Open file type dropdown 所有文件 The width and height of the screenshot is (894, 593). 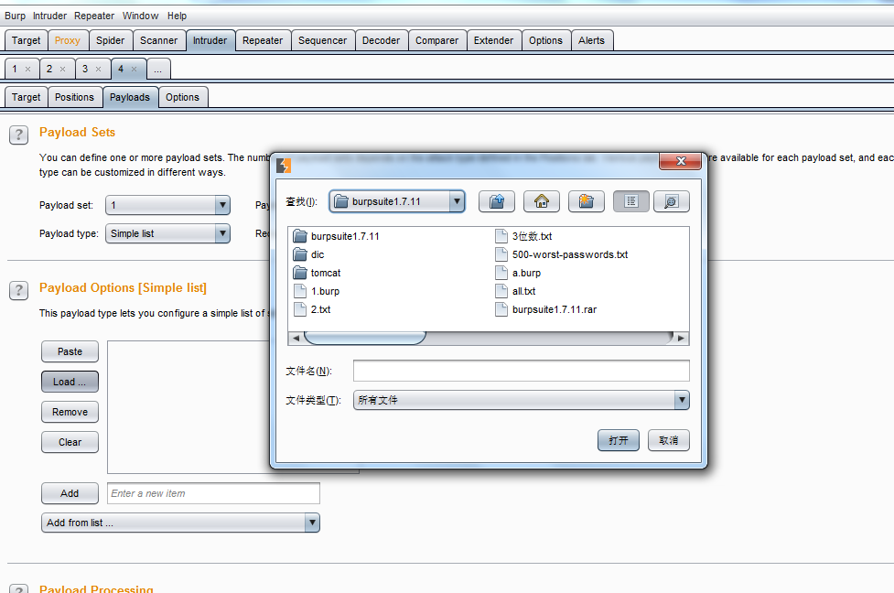click(522, 400)
